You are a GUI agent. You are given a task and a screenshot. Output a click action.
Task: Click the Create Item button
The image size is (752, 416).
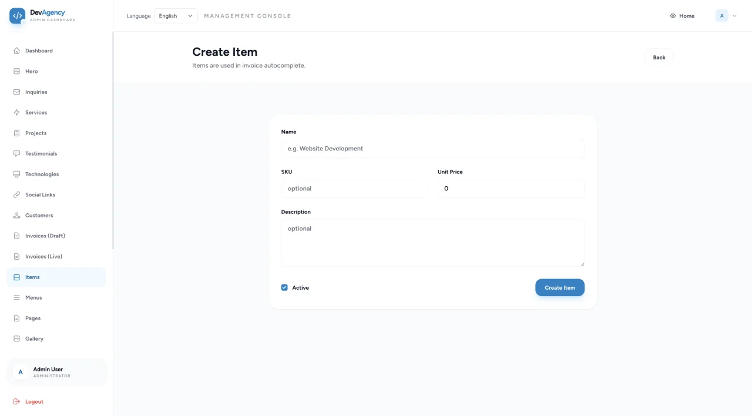pyautogui.click(x=560, y=287)
